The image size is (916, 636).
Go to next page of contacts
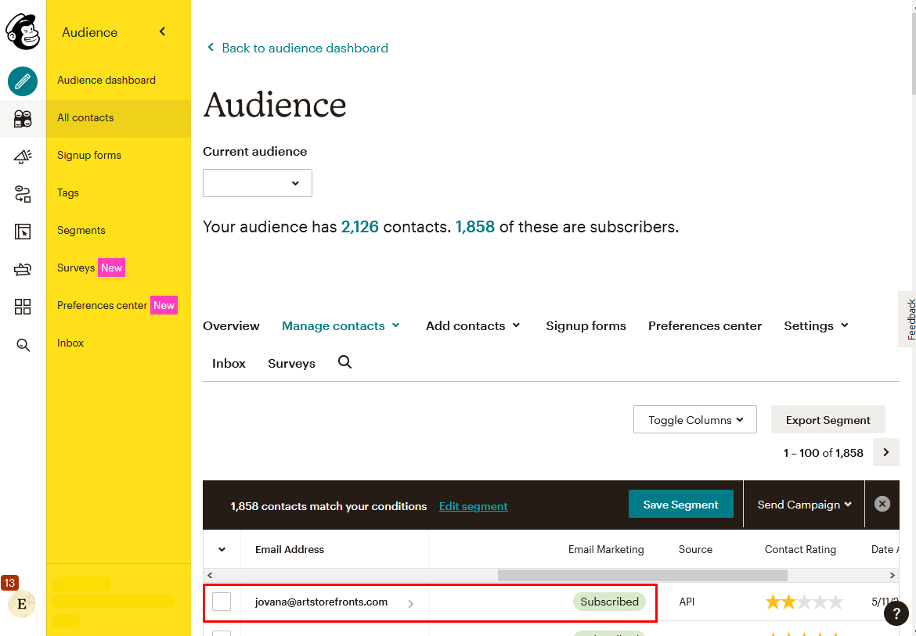click(886, 452)
